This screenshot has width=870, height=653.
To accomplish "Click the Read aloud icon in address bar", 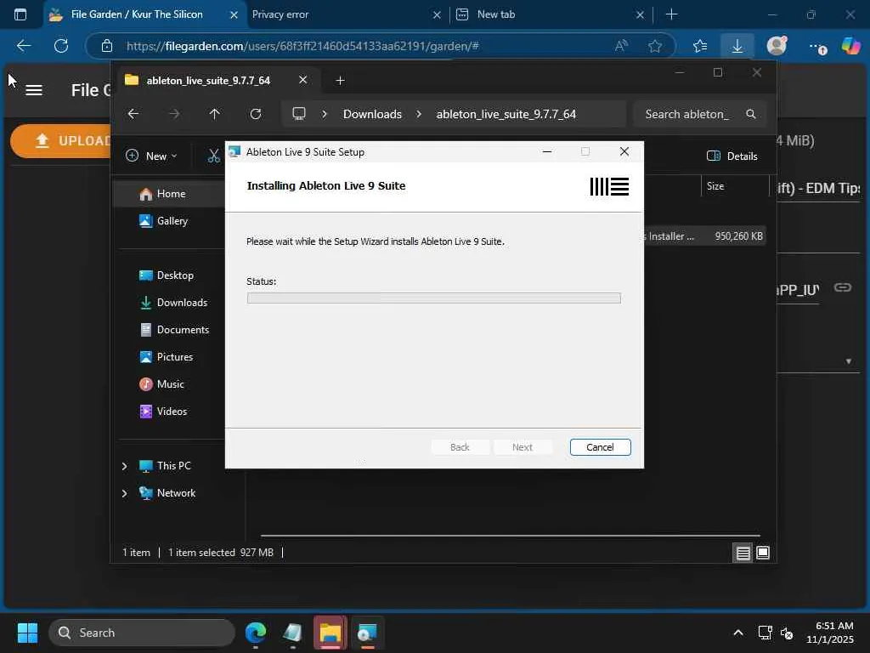I will [621, 46].
